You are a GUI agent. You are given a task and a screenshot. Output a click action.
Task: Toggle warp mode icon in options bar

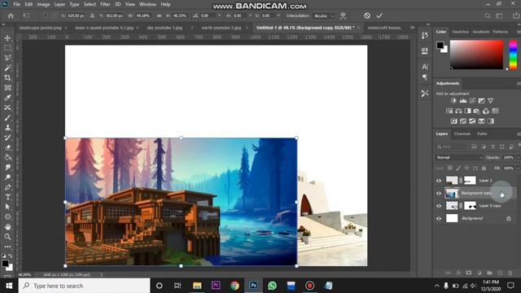343,15
